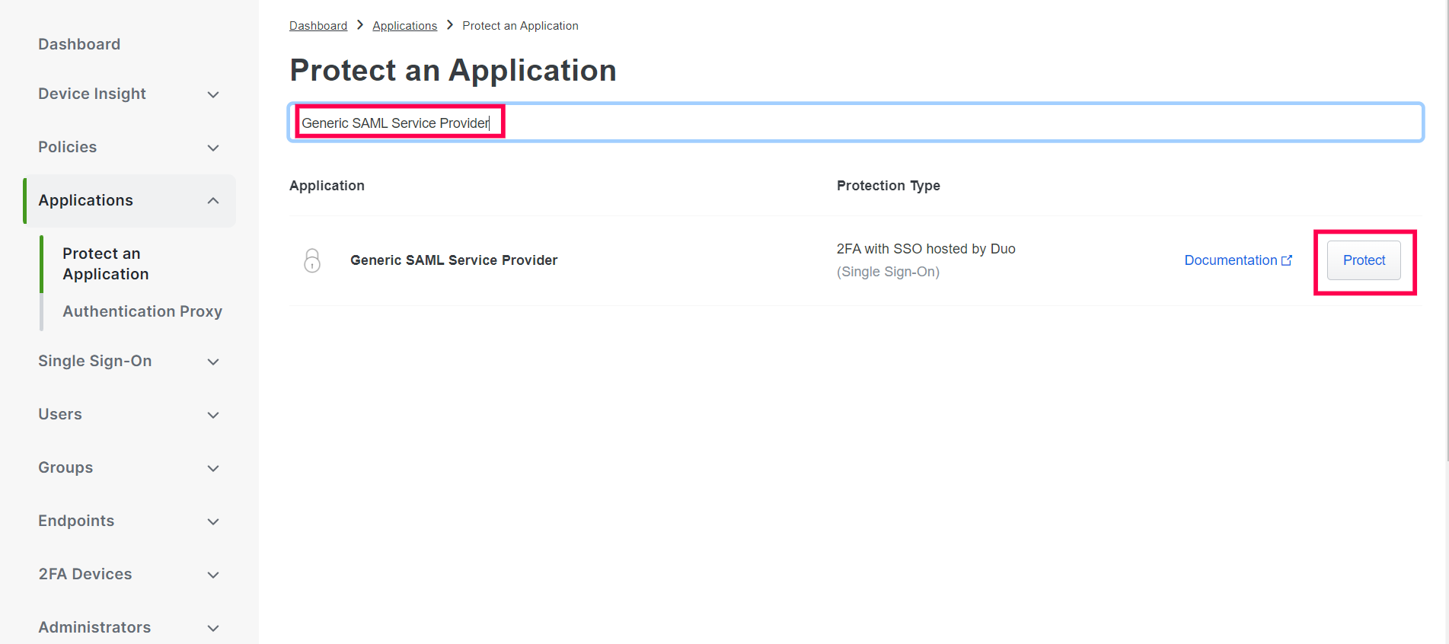Select Single Sign-On in the sidebar

click(95, 361)
